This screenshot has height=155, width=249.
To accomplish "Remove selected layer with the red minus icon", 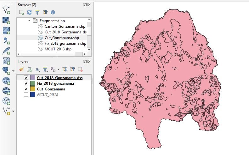I will [x=80, y=69].
